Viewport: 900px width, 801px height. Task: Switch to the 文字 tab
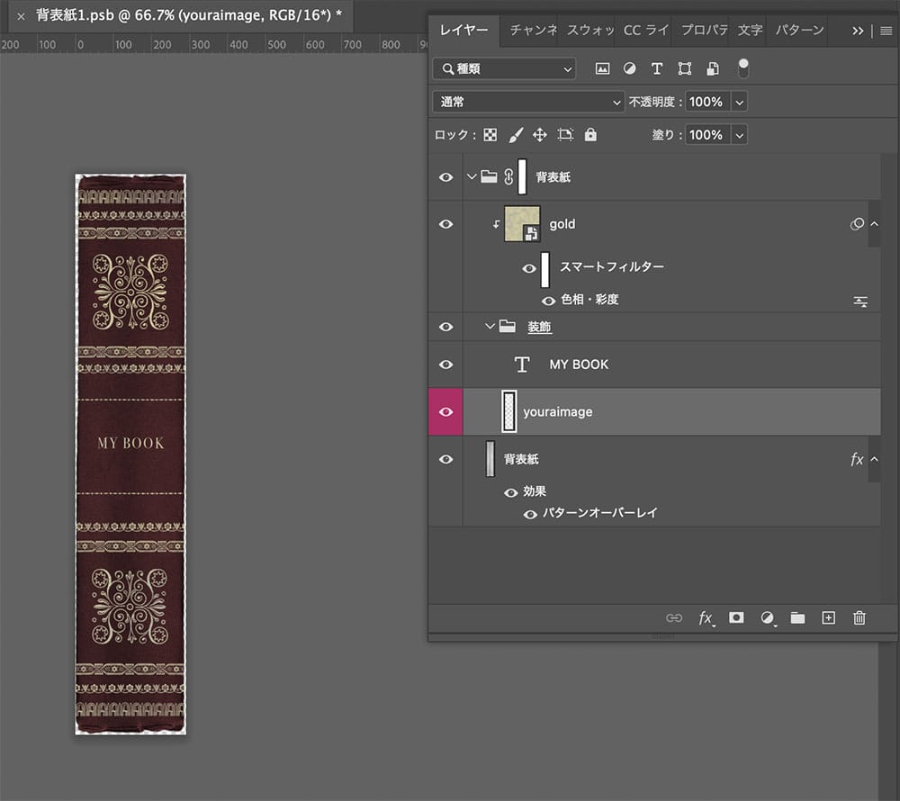(x=750, y=31)
